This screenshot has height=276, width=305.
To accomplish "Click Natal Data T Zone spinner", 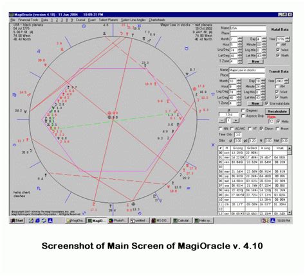I will point(240,61).
